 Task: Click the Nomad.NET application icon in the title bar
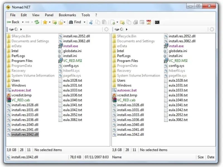(8, 7)
